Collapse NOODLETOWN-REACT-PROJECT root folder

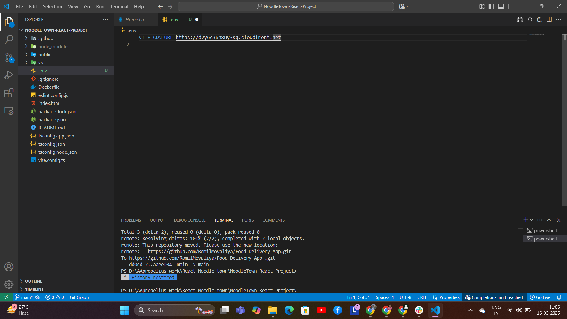[56, 30]
